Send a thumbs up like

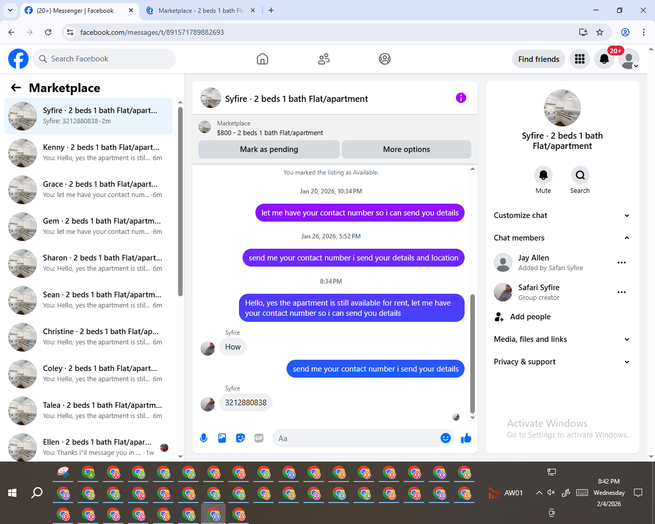(466, 438)
